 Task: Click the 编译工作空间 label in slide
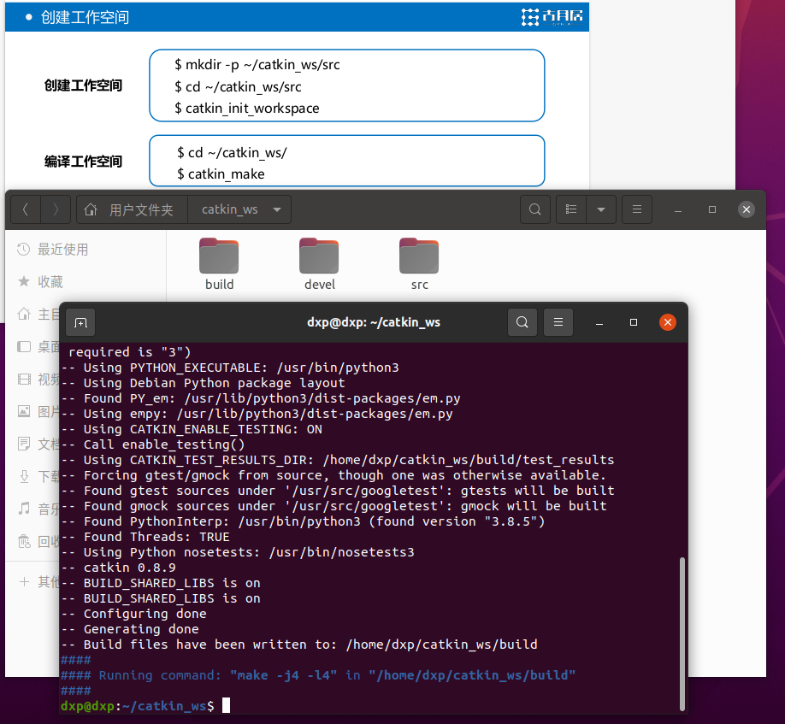point(83,162)
